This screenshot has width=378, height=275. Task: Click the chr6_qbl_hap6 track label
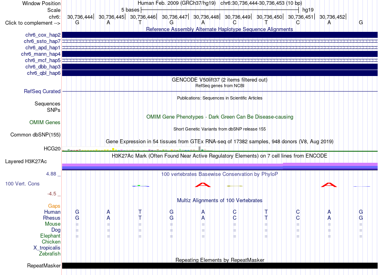click(44, 73)
